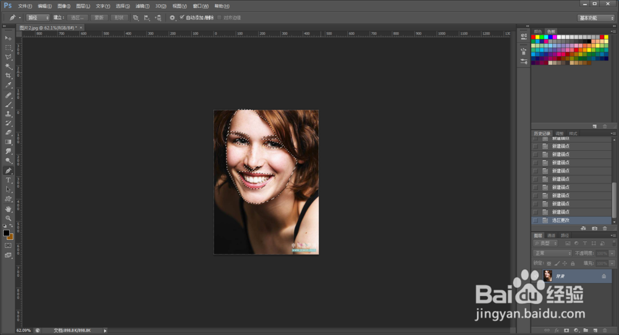Screen dimensions: 619x335
Task: Select the Magic Wand tool
Action: (8, 67)
